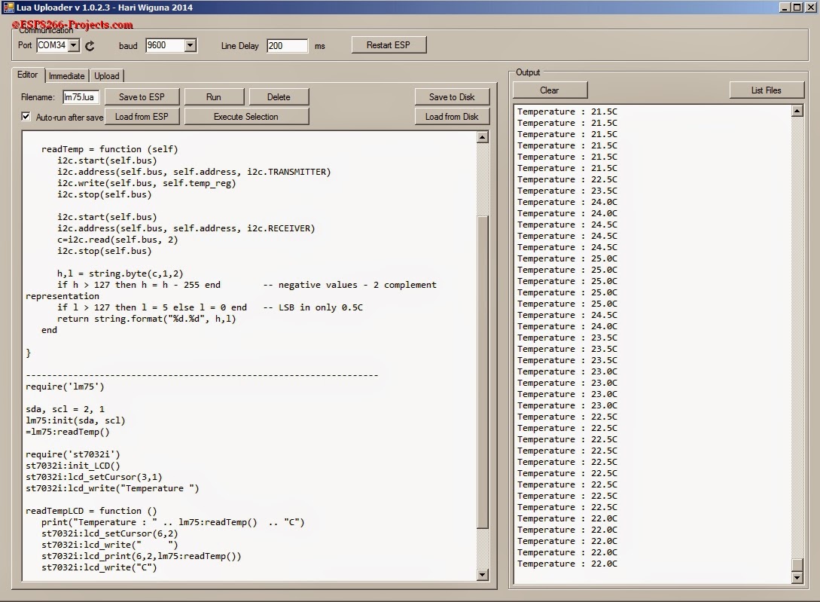Open the baud rate 9600 dropdown
Image resolution: width=820 pixels, height=602 pixels.
(x=191, y=45)
